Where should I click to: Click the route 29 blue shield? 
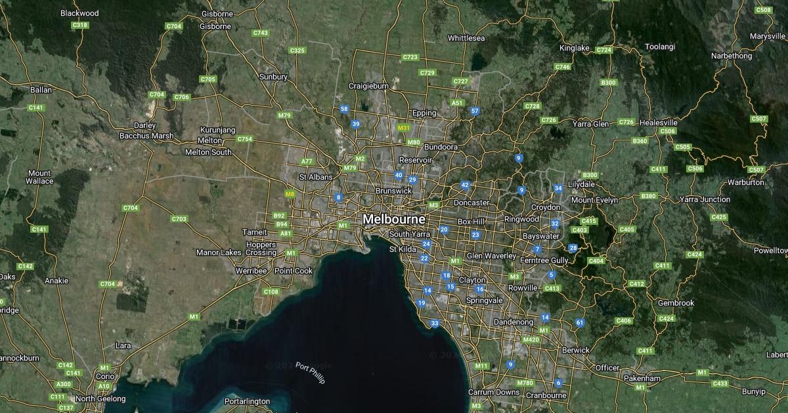[x=412, y=180]
